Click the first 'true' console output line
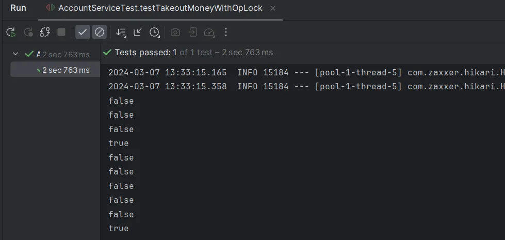The image size is (505, 240). tap(118, 143)
